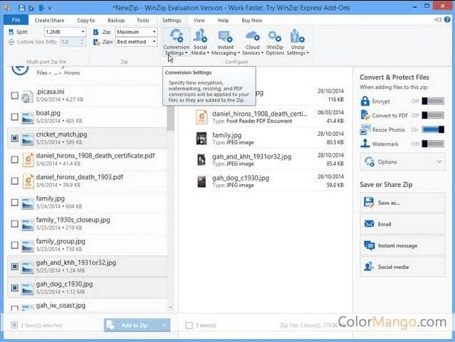
Task: Click the file list scroll down arrow
Action: tap(171, 306)
